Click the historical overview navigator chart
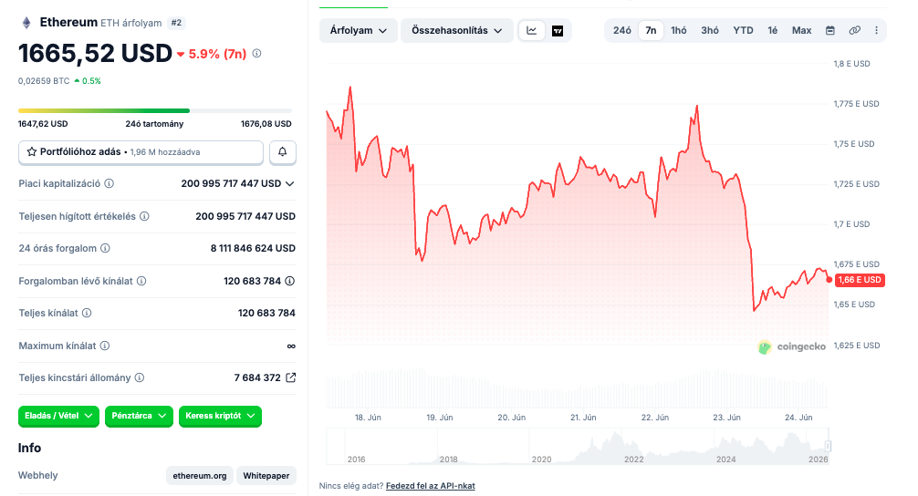The image size is (918, 496). point(578,446)
